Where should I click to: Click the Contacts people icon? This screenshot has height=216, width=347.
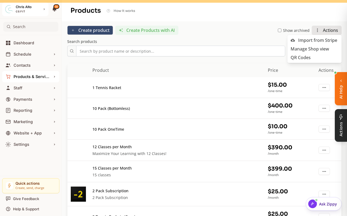click(8, 65)
